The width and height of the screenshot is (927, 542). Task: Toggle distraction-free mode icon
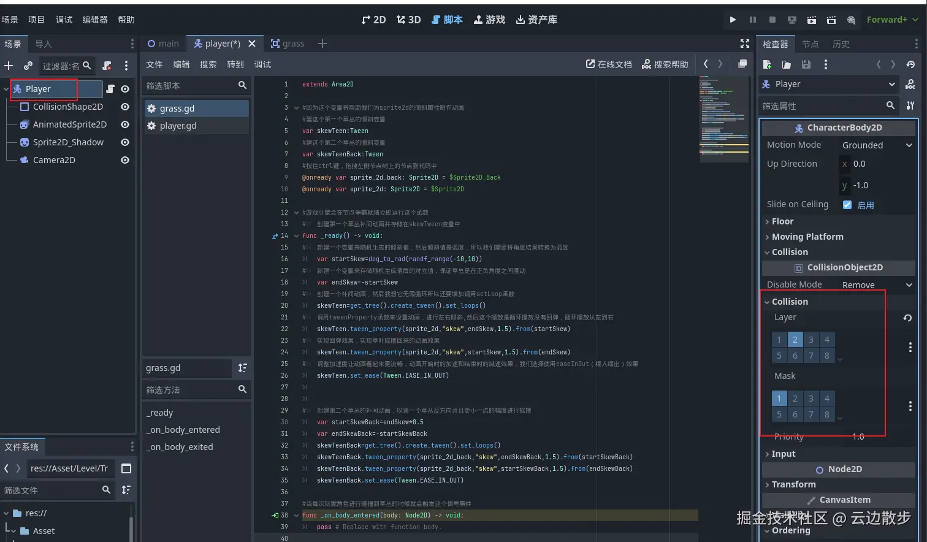745,44
